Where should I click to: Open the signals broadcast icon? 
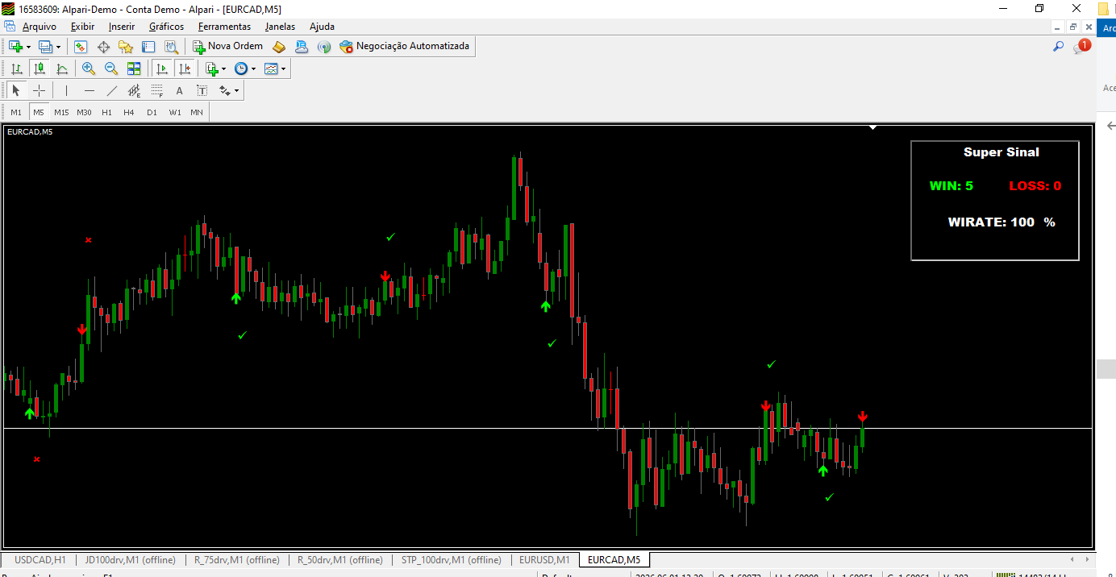tap(324, 47)
